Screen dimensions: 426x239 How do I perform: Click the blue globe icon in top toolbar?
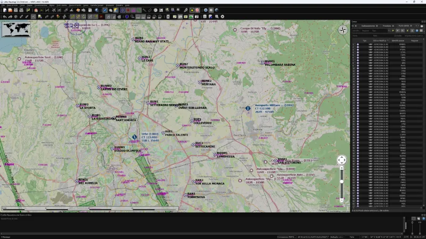coord(206,10)
